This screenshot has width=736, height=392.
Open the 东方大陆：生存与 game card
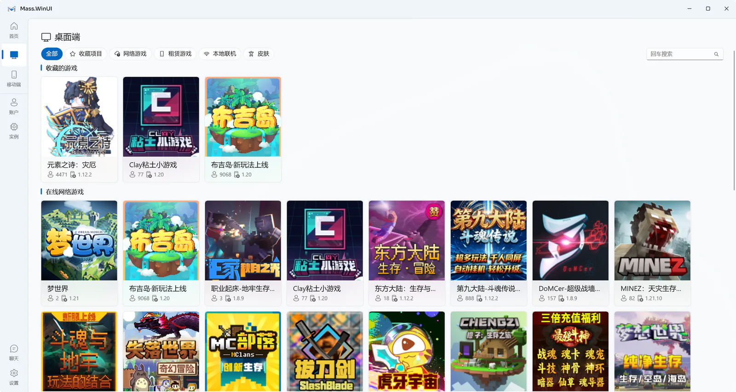(x=407, y=253)
